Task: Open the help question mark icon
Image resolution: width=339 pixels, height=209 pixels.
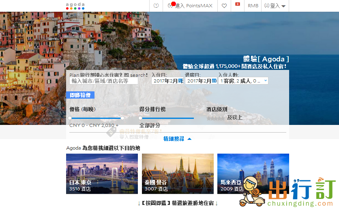Action: (156, 6)
